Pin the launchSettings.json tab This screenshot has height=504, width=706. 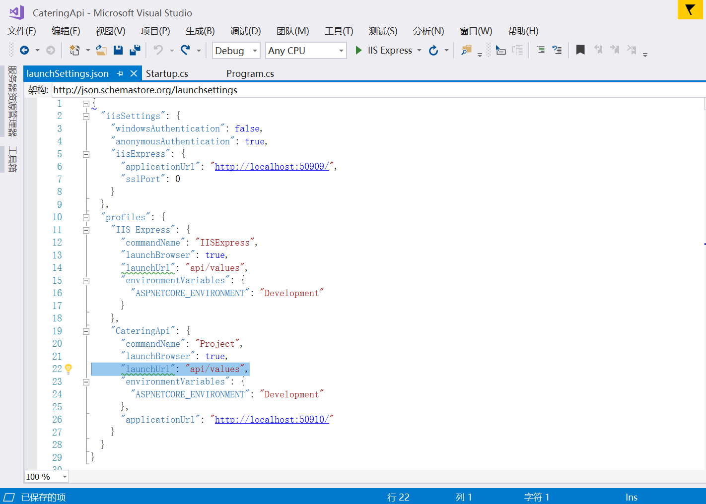120,73
